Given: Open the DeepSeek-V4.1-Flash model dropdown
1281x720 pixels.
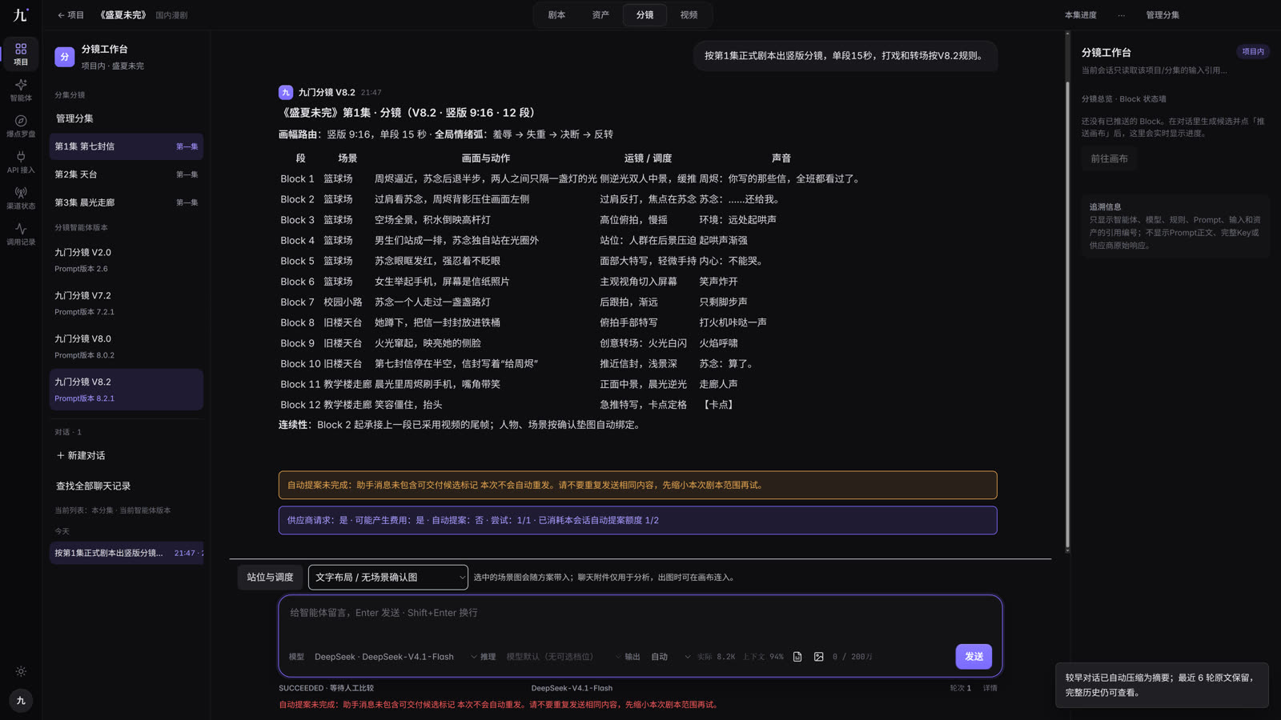Looking at the screenshot, I should tap(396, 657).
